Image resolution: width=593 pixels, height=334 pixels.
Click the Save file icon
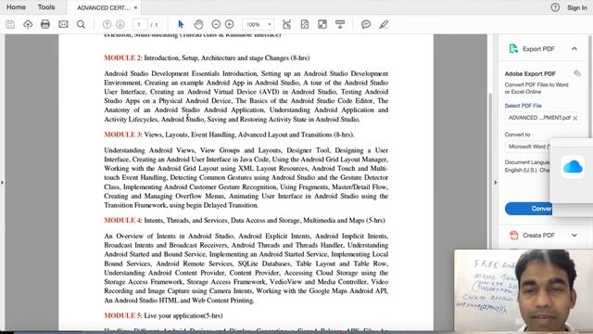[10, 25]
